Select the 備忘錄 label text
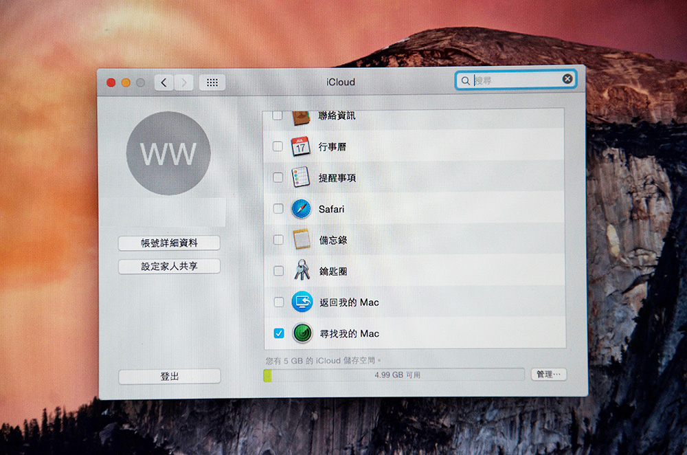 coord(333,240)
